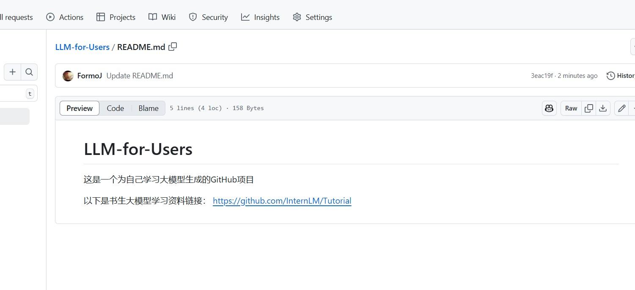The height and width of the screenshot is (290, 635).
Task: Click the Wiki book icon
Action: point(153,17)
